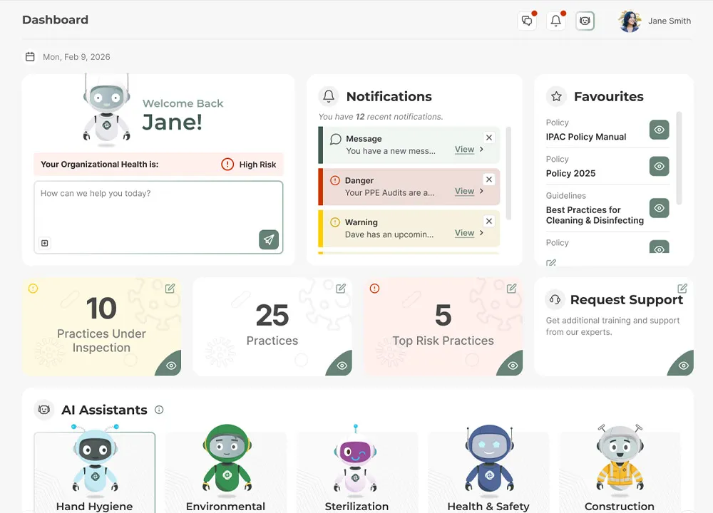Click the attachment icon in the chat box

pos(44,243)
